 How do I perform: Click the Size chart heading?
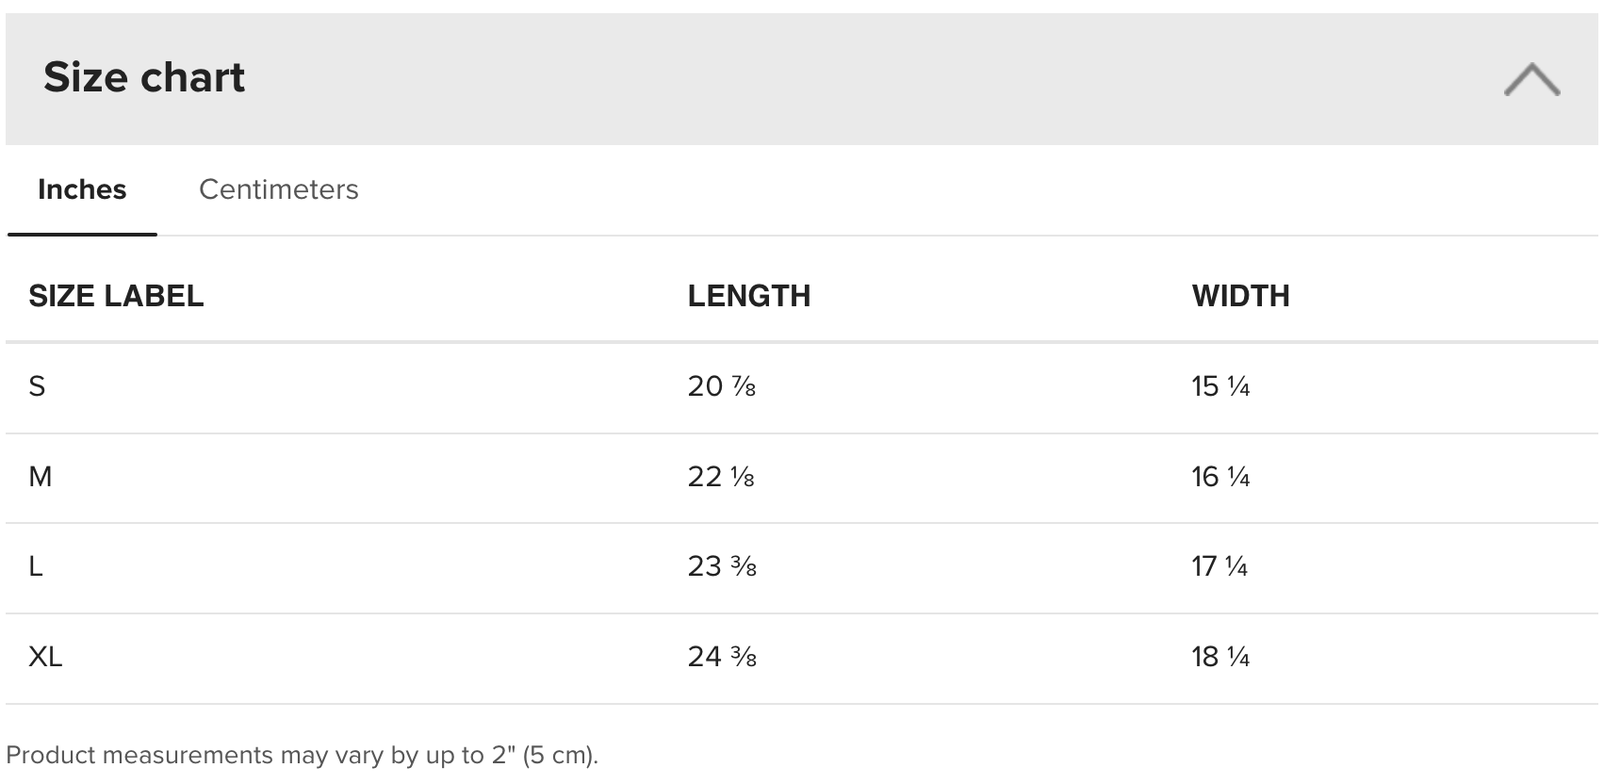pyautogui.click(x=144, y=77)
